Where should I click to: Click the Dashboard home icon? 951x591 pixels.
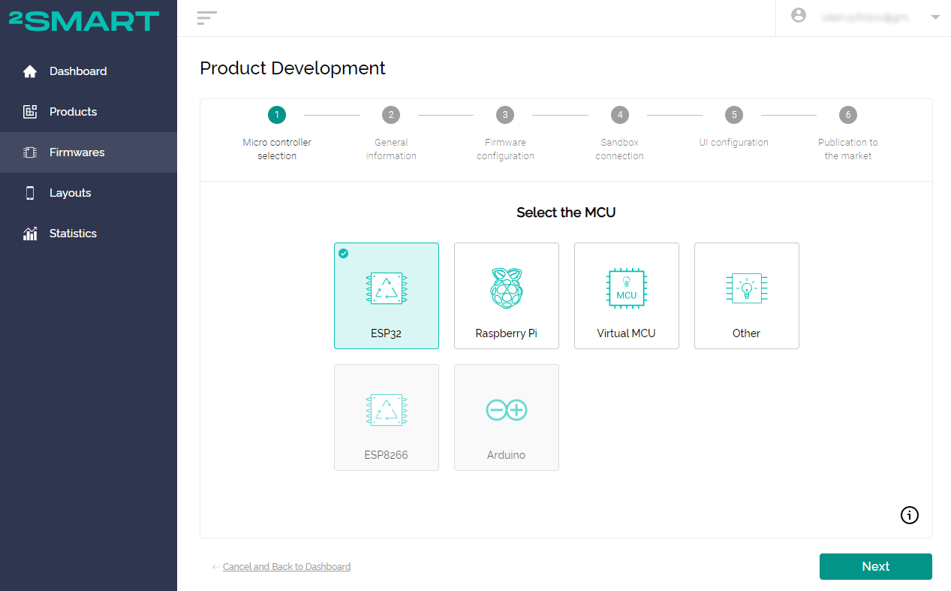tap(30, 71)
